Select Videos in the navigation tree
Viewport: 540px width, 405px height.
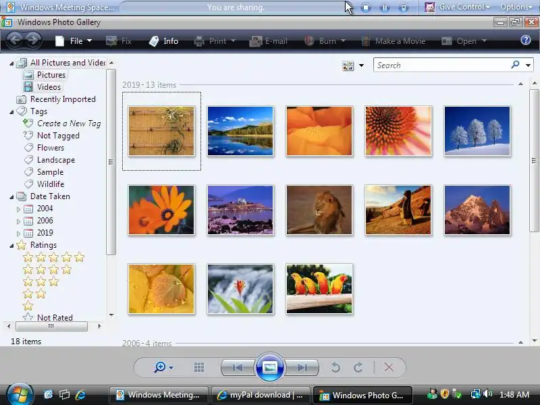[43, 87]
